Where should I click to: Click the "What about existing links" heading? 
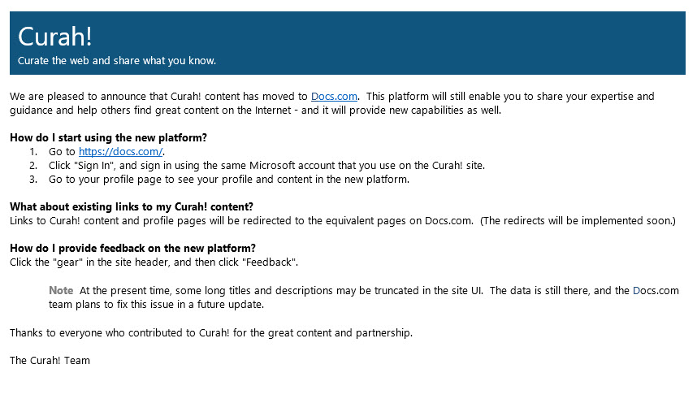[131, 206]
